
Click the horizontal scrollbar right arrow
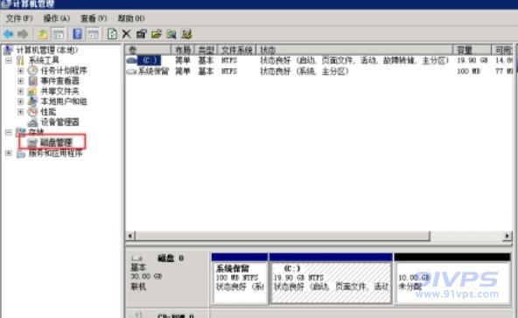pyautogui.click(x=507, y=236)
